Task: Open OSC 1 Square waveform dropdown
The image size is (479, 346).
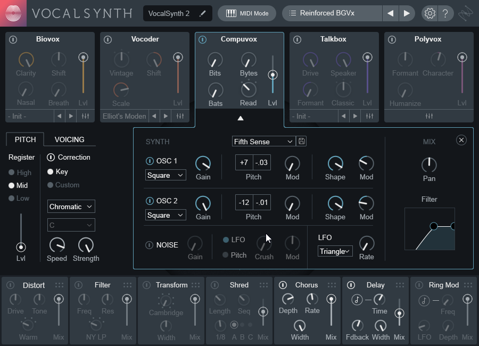Action: tap(166, 175)
